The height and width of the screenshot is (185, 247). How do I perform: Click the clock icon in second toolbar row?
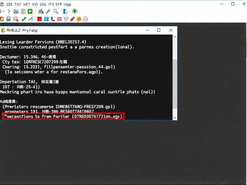(x=86, y=19)
